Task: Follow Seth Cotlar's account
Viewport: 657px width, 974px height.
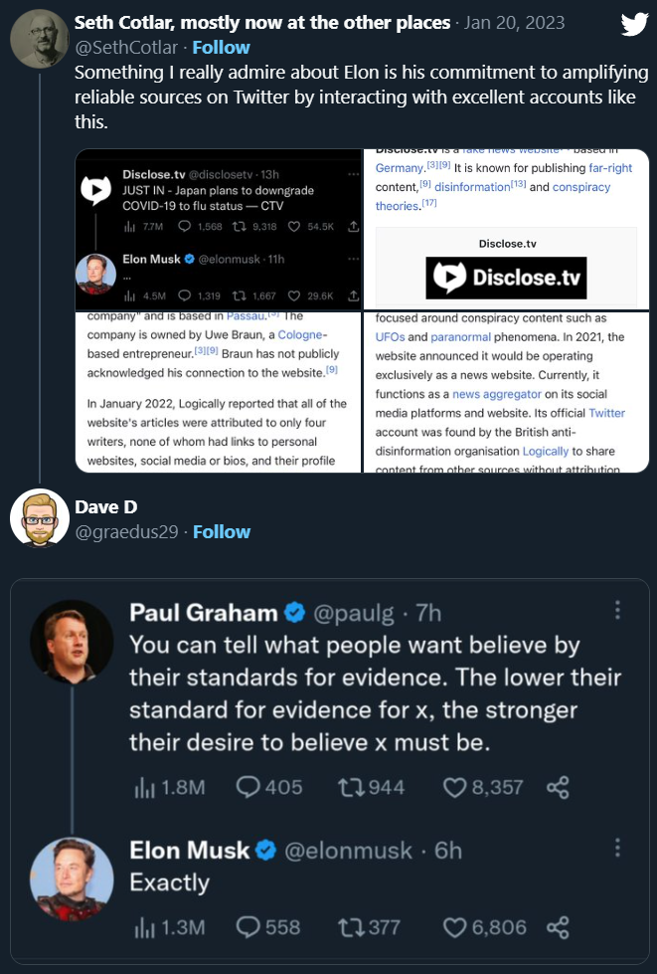Action: pos(221,48)
